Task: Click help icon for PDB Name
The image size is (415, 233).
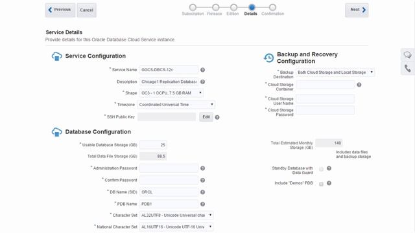Action: click(x=202, y=204)
